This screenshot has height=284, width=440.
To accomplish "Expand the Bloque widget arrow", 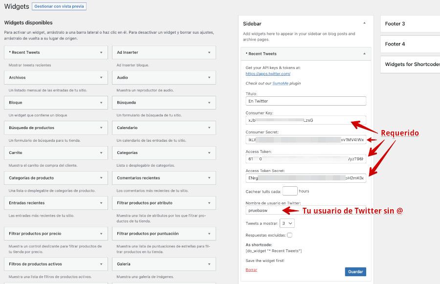I will click(x=101, y=103).
